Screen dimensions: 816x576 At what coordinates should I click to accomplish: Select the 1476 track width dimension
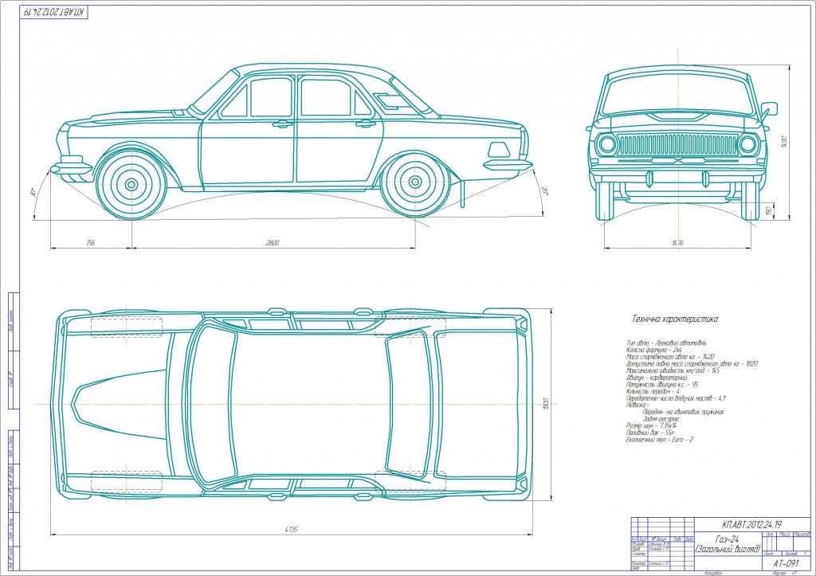(678, 242)
